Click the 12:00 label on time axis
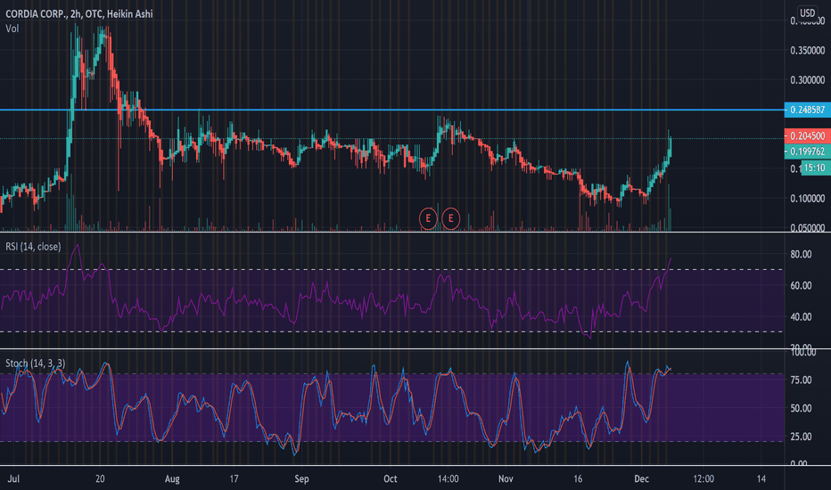The width and height of the screenshot is (831, 490). [703, 479]
